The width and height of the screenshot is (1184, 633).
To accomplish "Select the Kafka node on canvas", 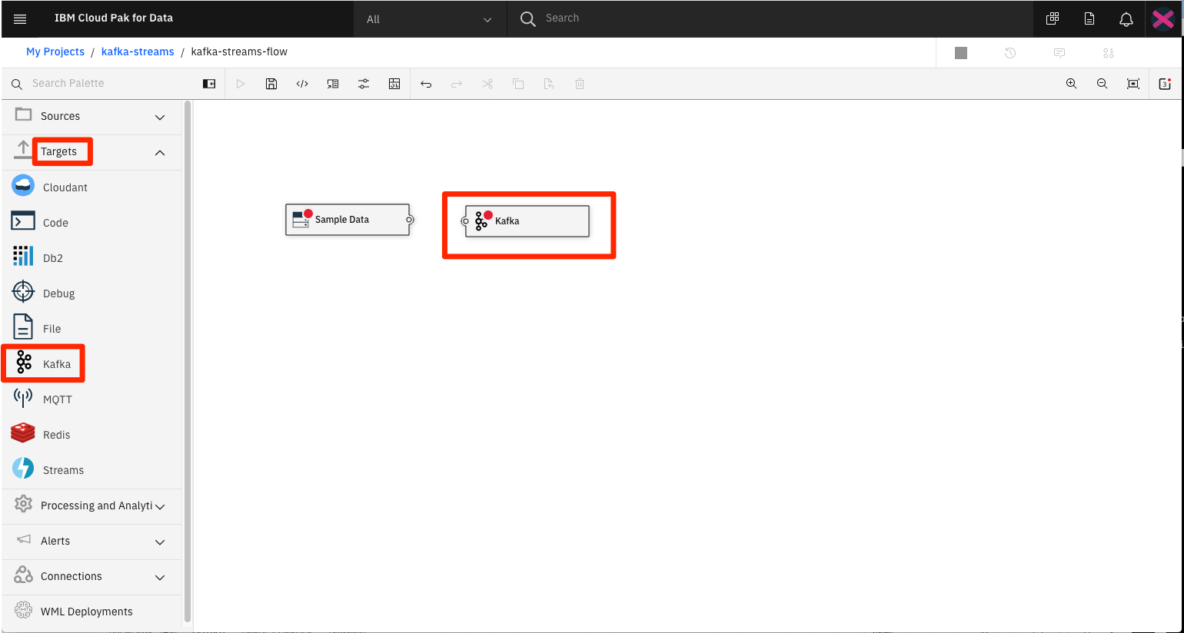I will click(x=527, y=221).
